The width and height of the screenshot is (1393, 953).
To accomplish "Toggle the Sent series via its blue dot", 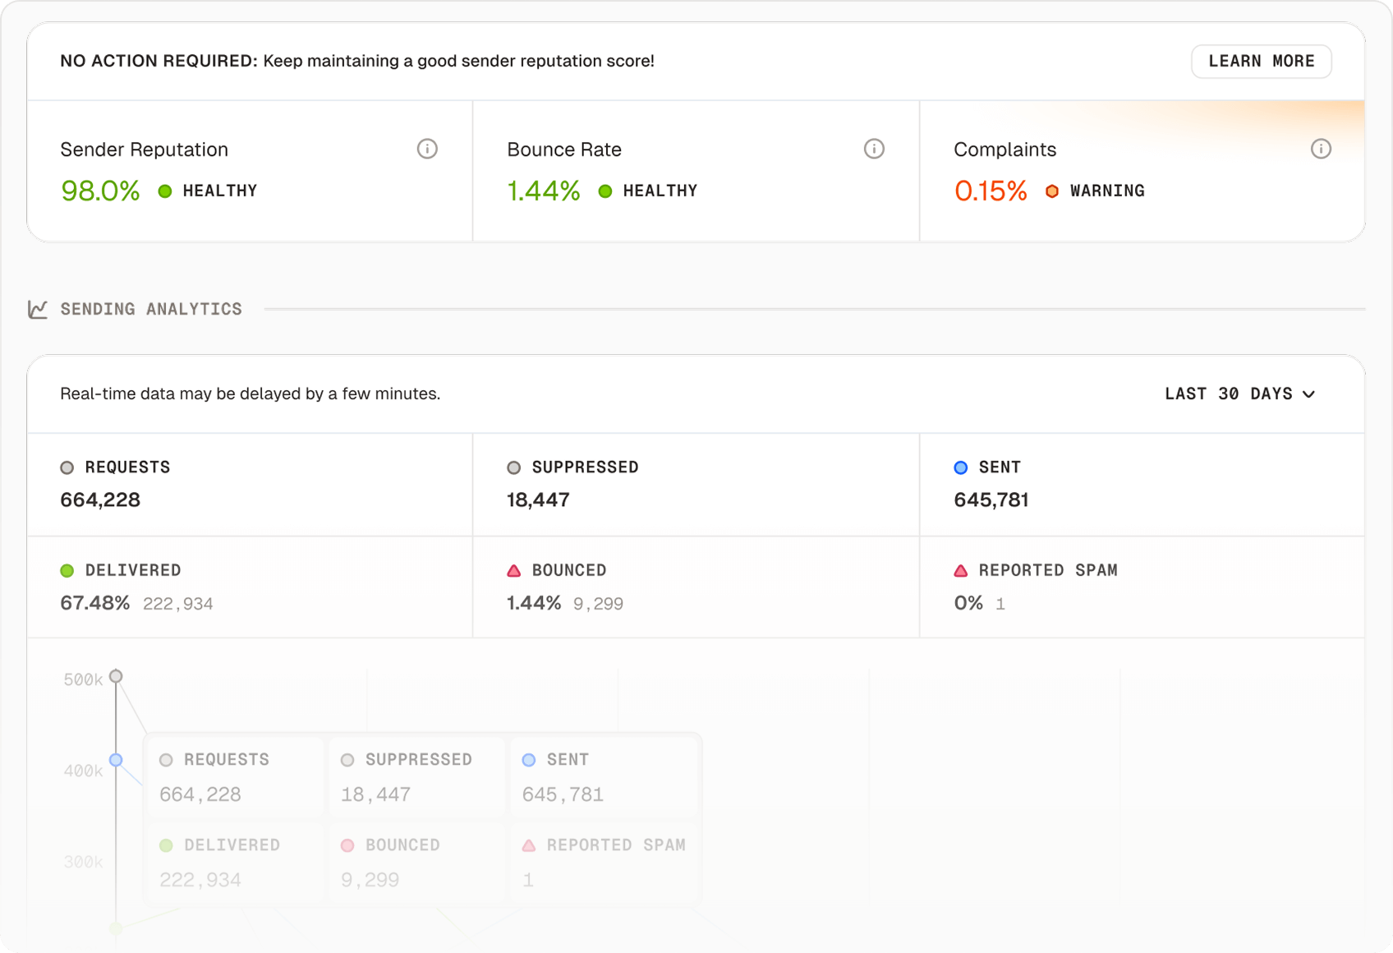I will [x=959, y=467].
